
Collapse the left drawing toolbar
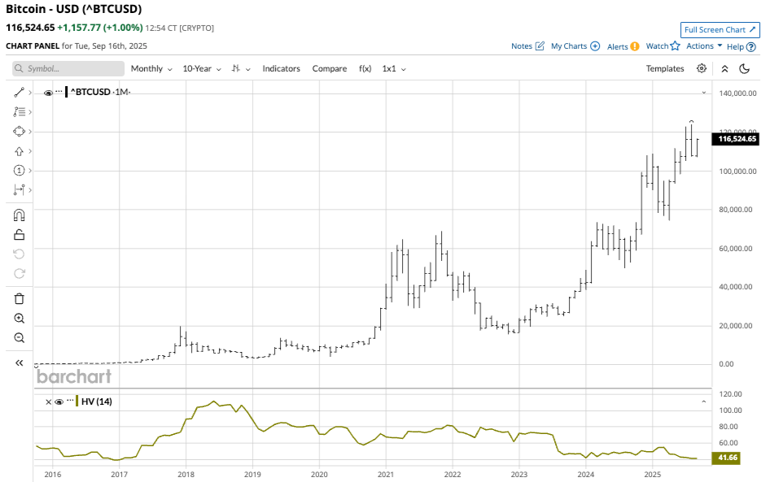pos(19,363)
